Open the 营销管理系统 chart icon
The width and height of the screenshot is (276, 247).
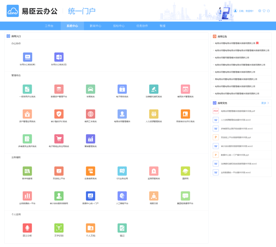tap(90, 139)
